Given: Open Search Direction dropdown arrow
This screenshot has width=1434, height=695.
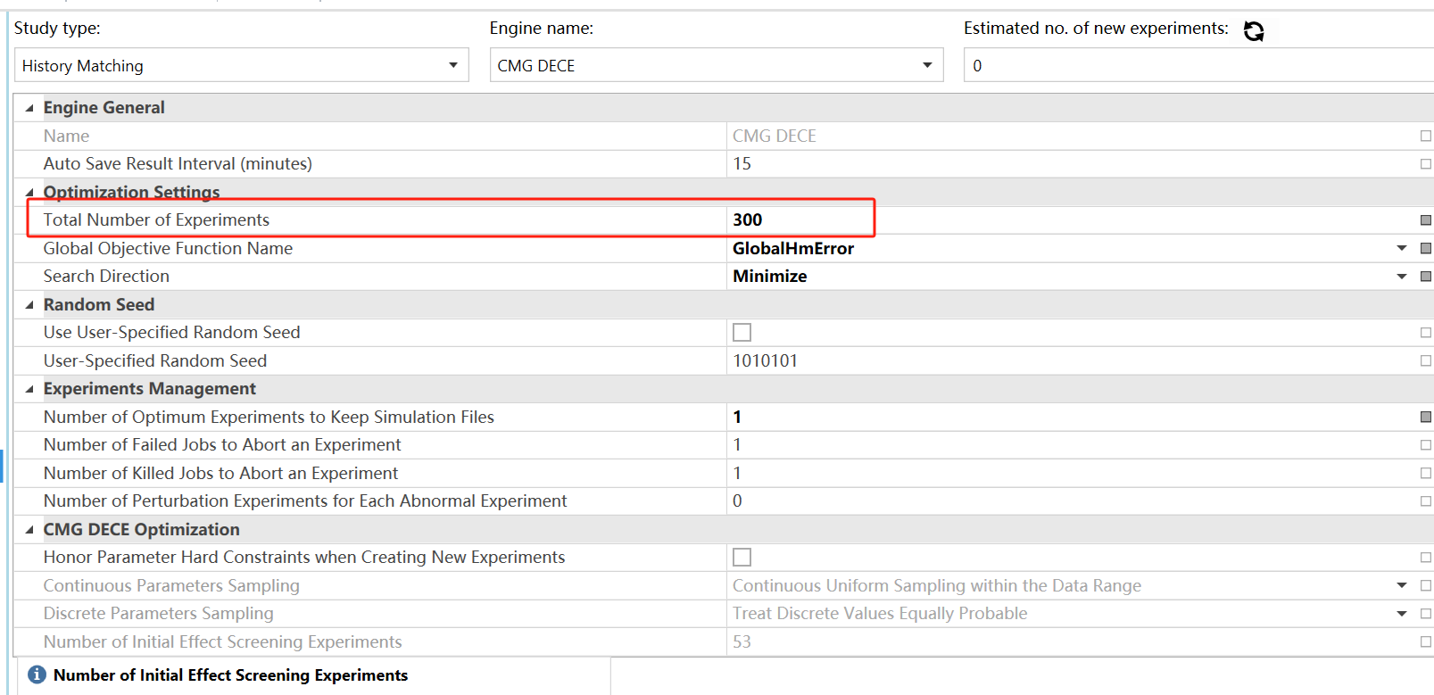Looking at the screenshot, I should (x=1401, y=277).
